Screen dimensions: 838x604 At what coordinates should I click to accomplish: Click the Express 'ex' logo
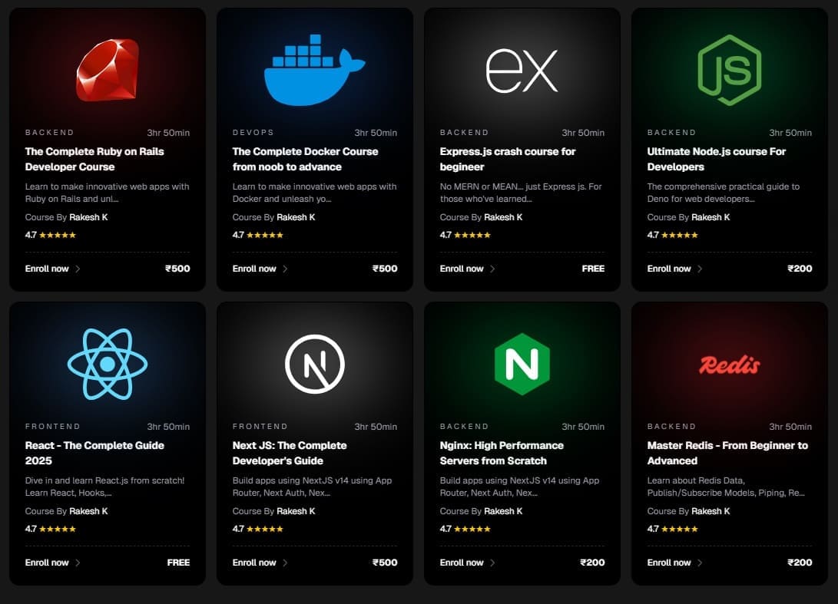[522, 71]
